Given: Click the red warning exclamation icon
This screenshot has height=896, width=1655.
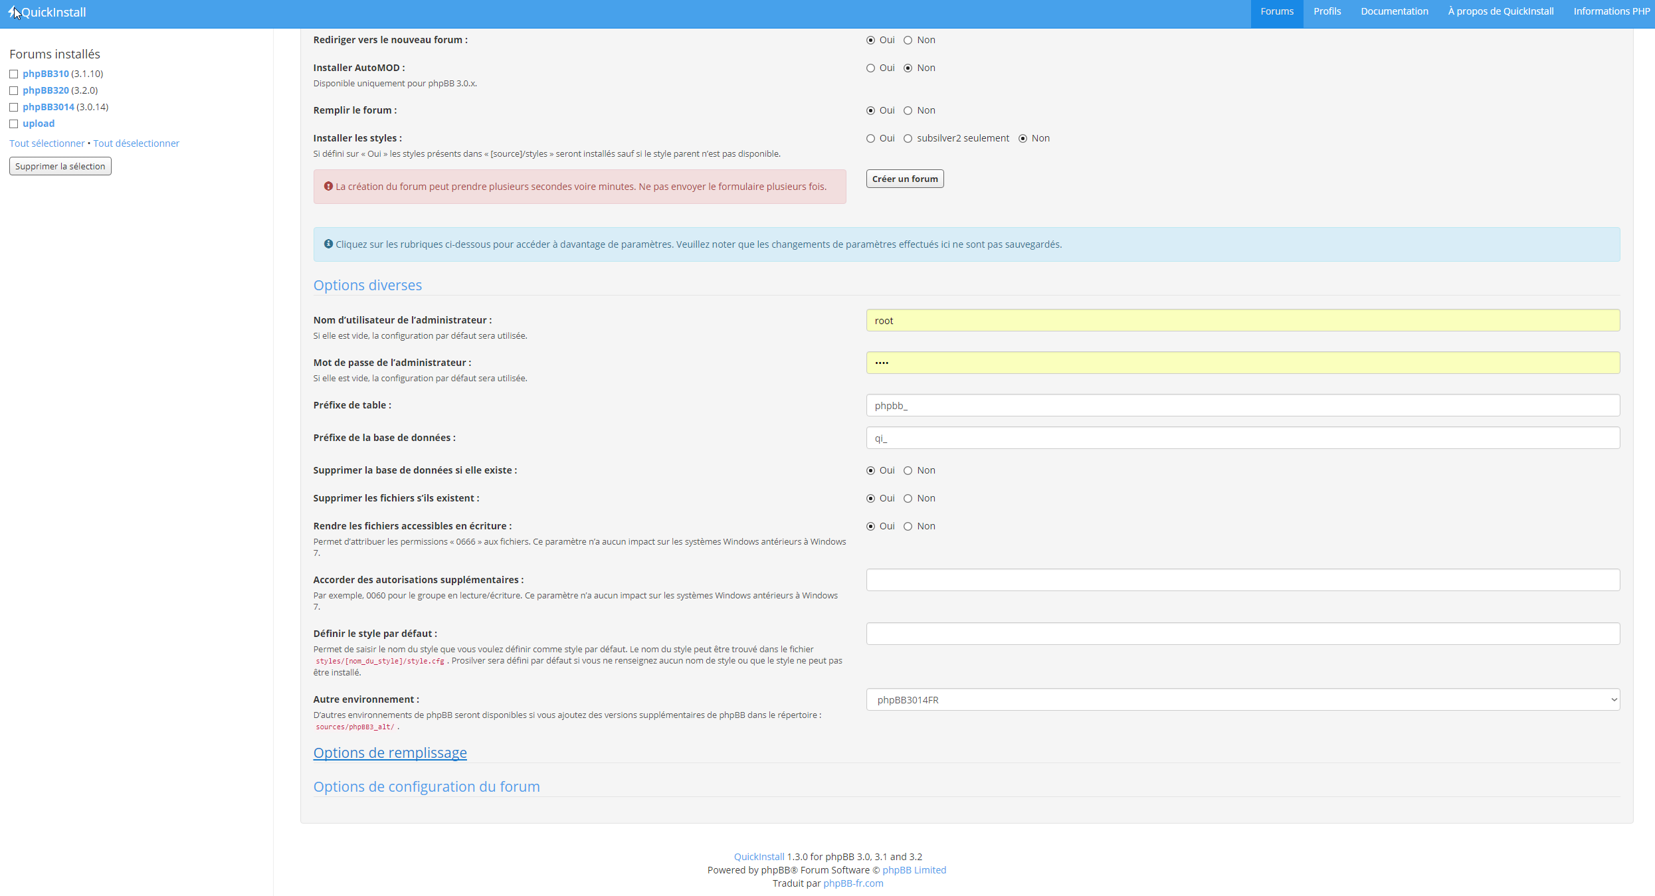Looking at the screenshot, I should coord(328,187).
